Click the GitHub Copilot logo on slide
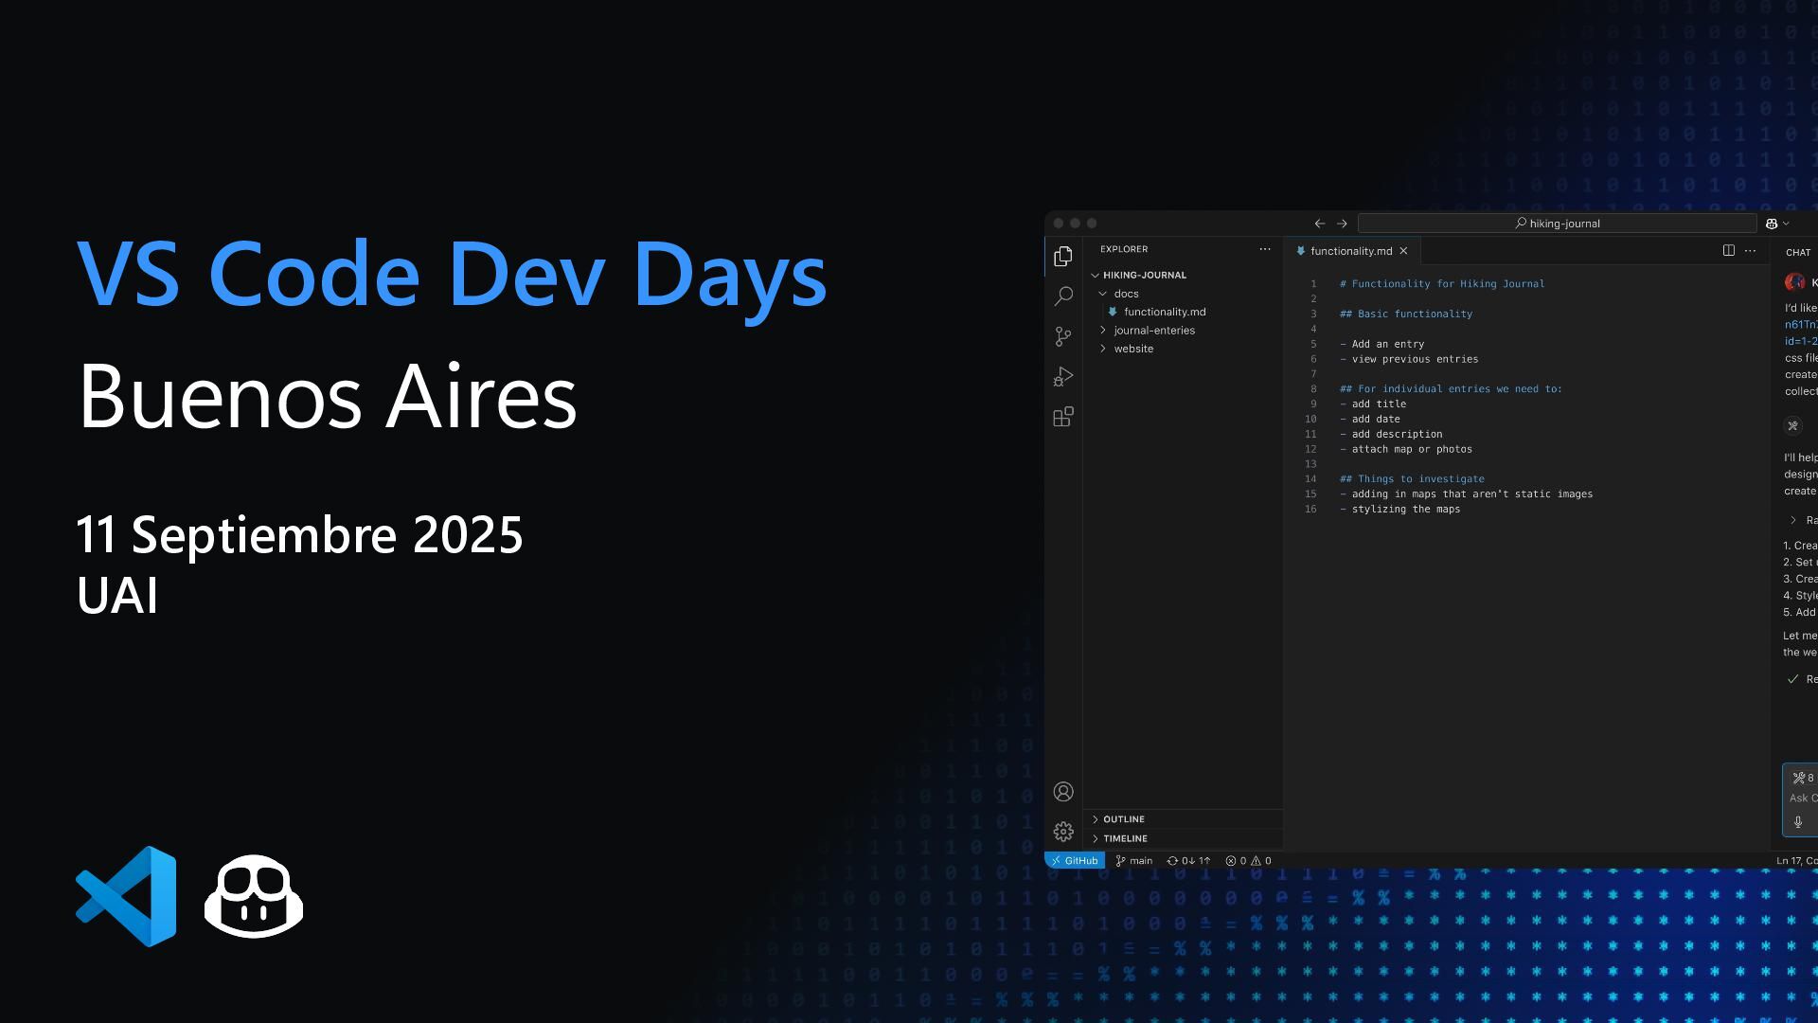 (x=254, y=897)
